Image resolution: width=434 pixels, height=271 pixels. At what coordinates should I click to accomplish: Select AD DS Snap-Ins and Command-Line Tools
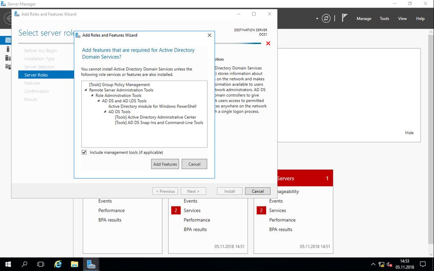159,122
